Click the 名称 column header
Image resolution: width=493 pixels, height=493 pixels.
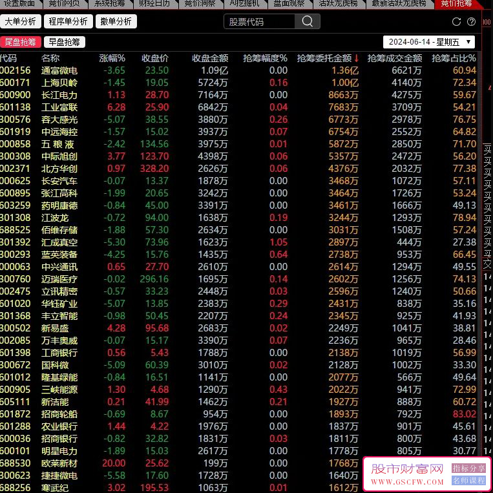pos(50,58)
